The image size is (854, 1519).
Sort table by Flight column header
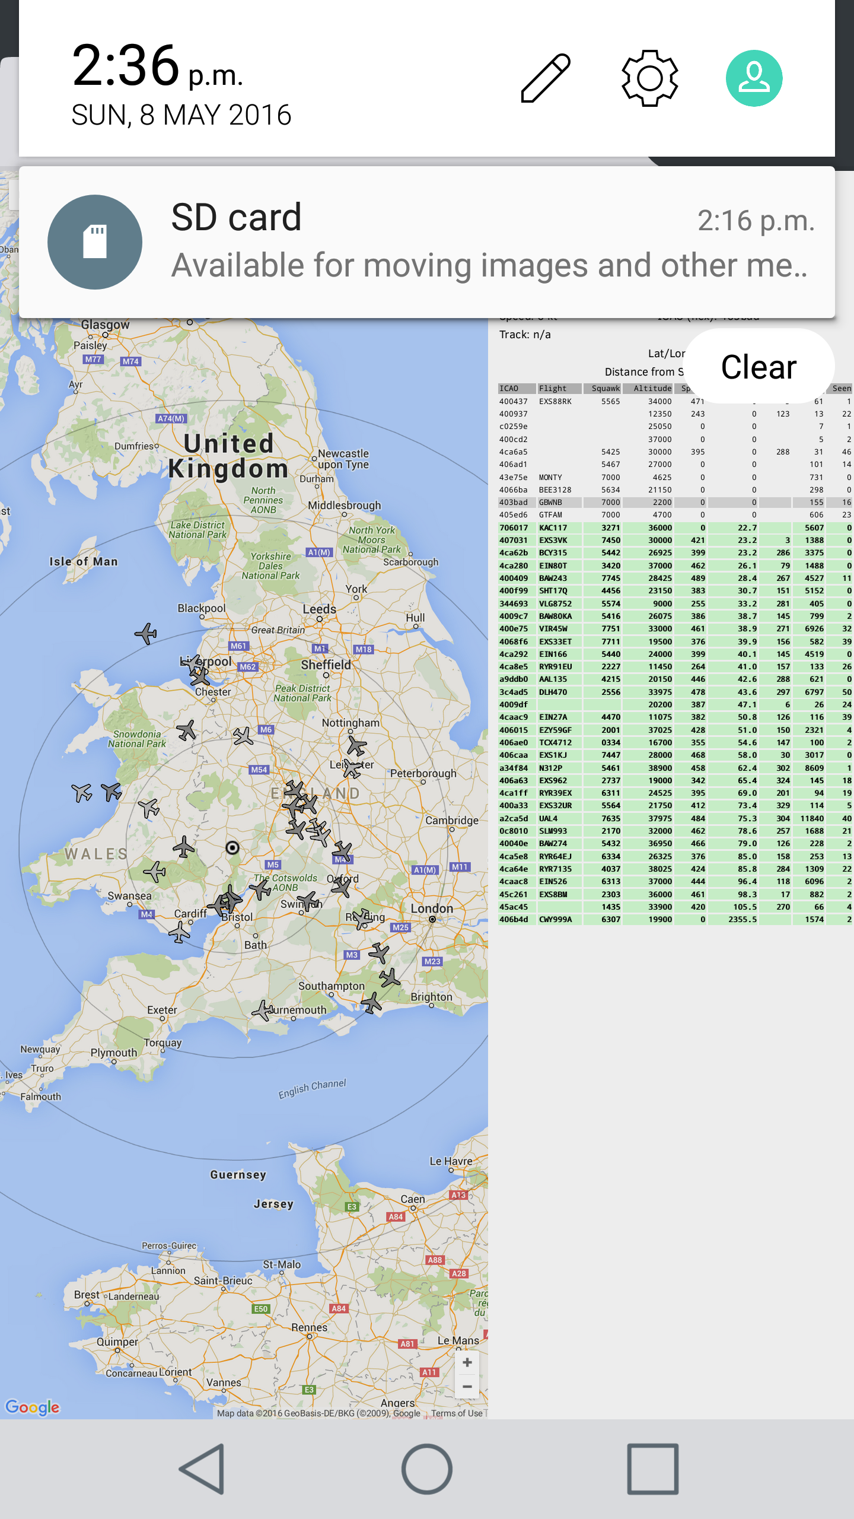click(x=559, y=389)
